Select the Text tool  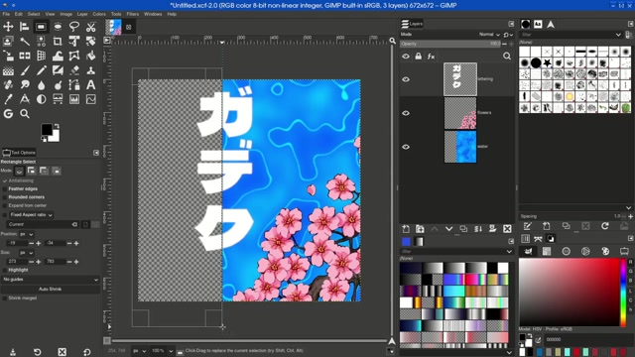click(90, 85)
